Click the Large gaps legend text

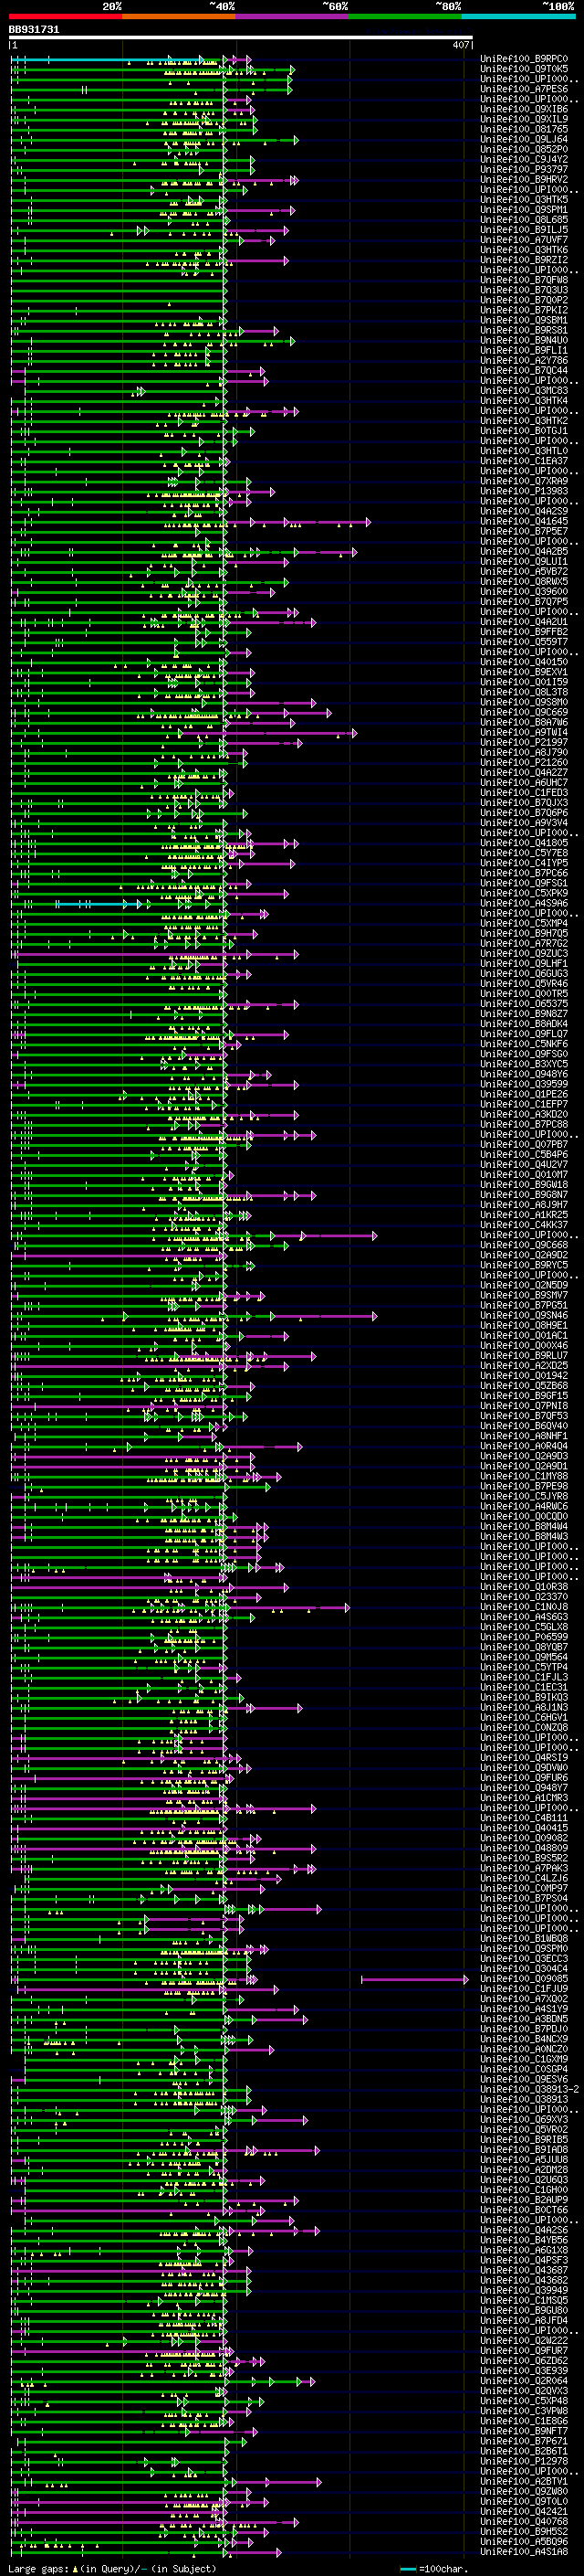pos(112,2568)
